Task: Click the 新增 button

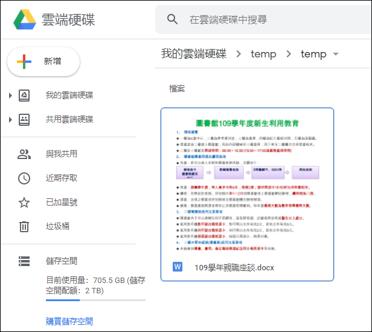Action: click(x=43, y=62)
